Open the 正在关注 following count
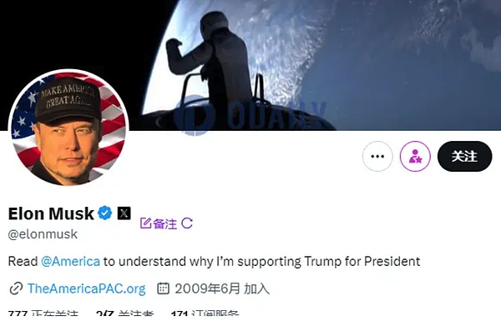The image size is (501, 321). click(43, 315)
